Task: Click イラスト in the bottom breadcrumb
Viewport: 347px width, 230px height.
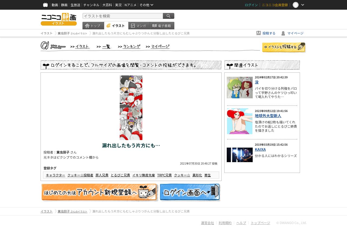Action: [46, 211]
